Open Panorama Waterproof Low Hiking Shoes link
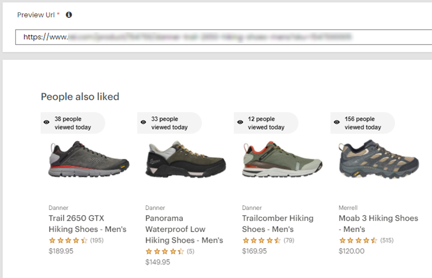Viewport: 432px width, 278px height. pos(184,229)
